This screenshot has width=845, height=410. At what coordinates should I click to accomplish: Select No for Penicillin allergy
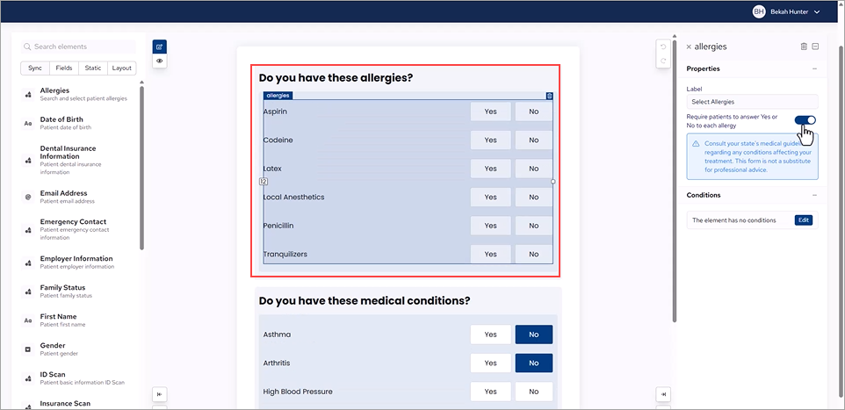(x=533, y=226)
